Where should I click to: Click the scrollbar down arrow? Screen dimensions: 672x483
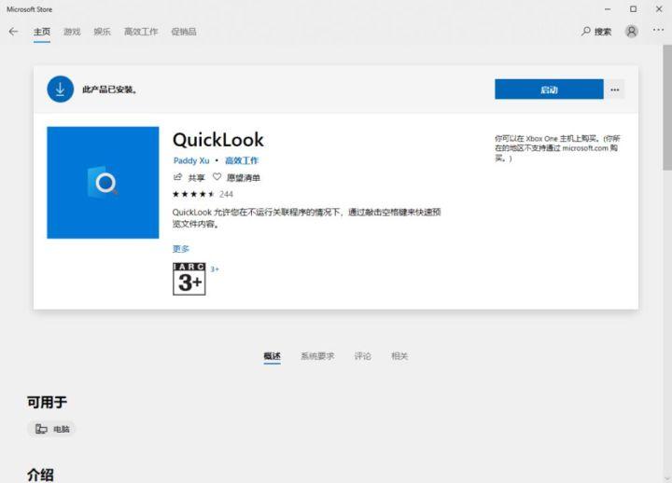pyautogui.click(x=667, y=477)
